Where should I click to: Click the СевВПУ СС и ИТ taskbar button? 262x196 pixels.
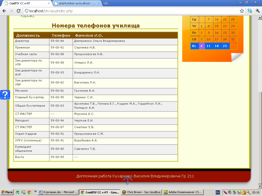click(x=100, y=192)
